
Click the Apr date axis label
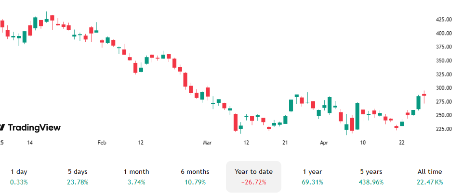(324, 143)
